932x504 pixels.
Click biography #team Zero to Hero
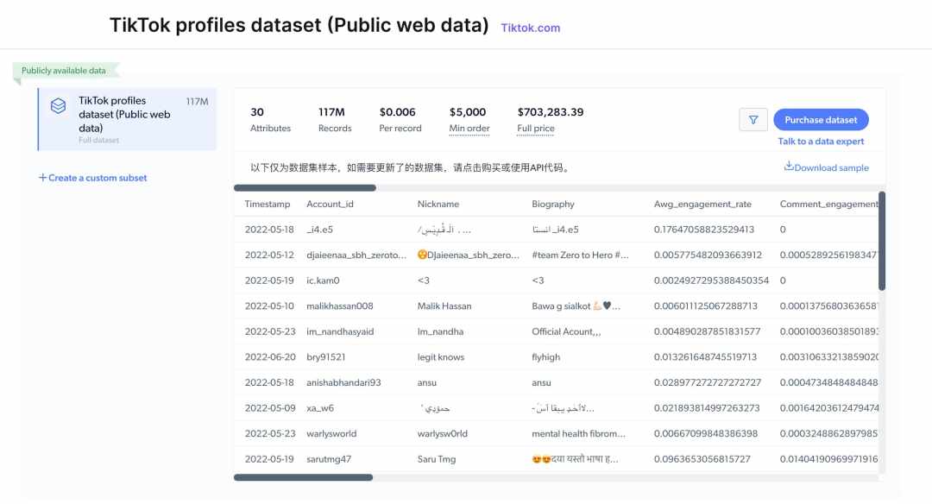point(580,255)
